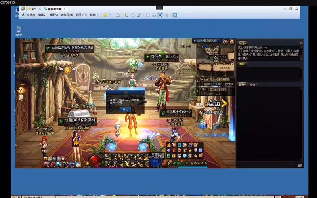Screen dimensions: 317x198
Task: Click the ch3009 channel selector
Action: tap(207, 41)
